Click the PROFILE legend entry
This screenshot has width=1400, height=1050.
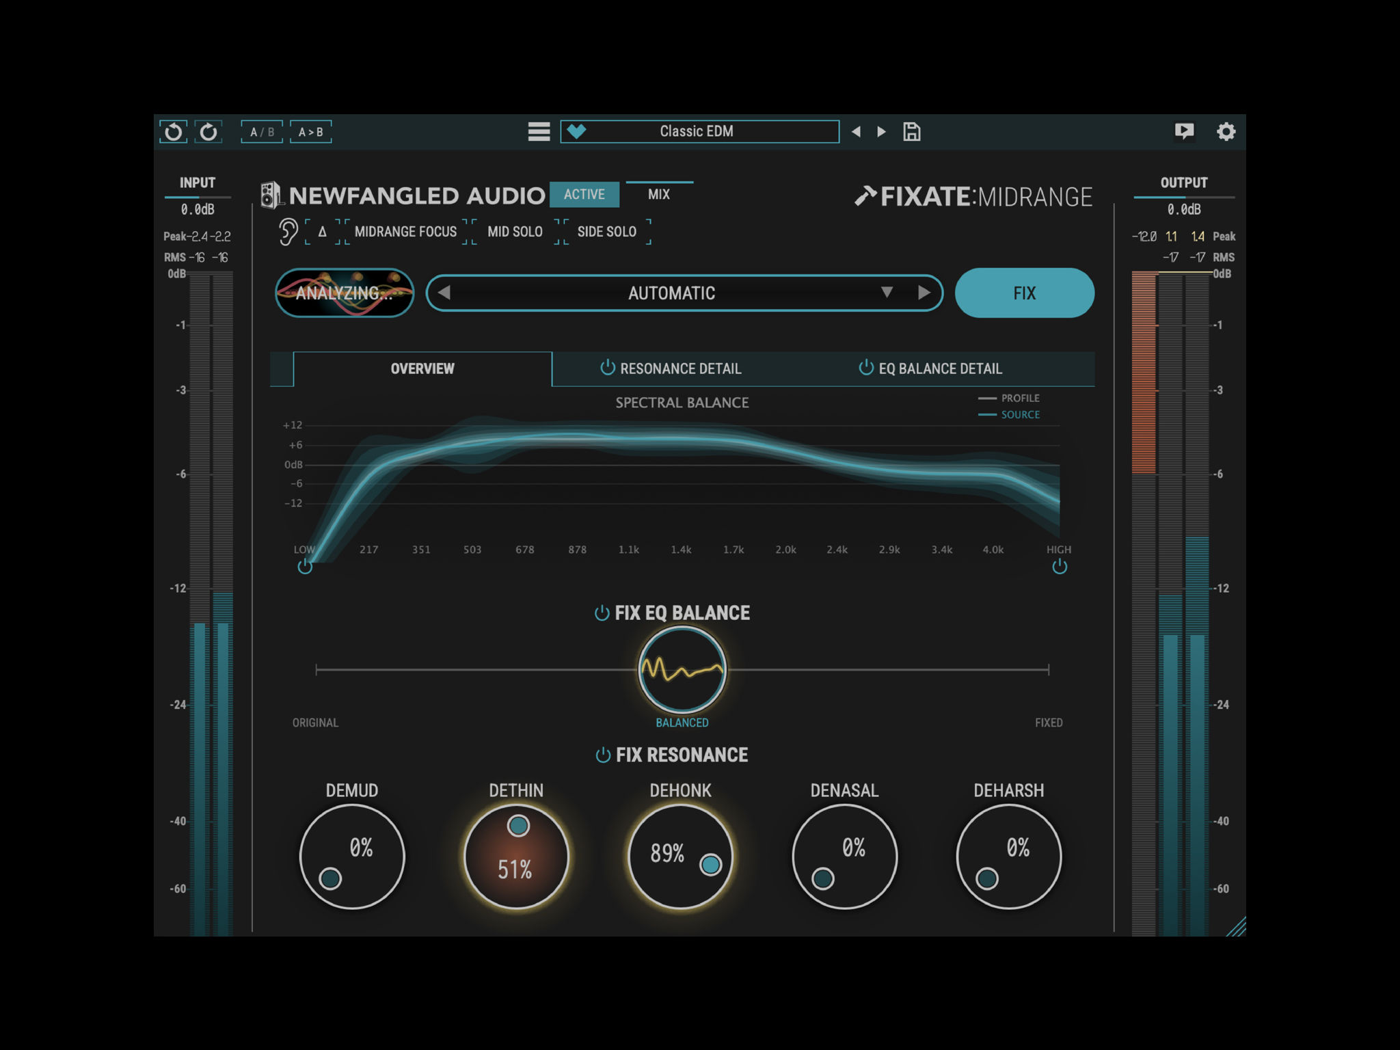pyautogui.click(x=1009, y=398)
